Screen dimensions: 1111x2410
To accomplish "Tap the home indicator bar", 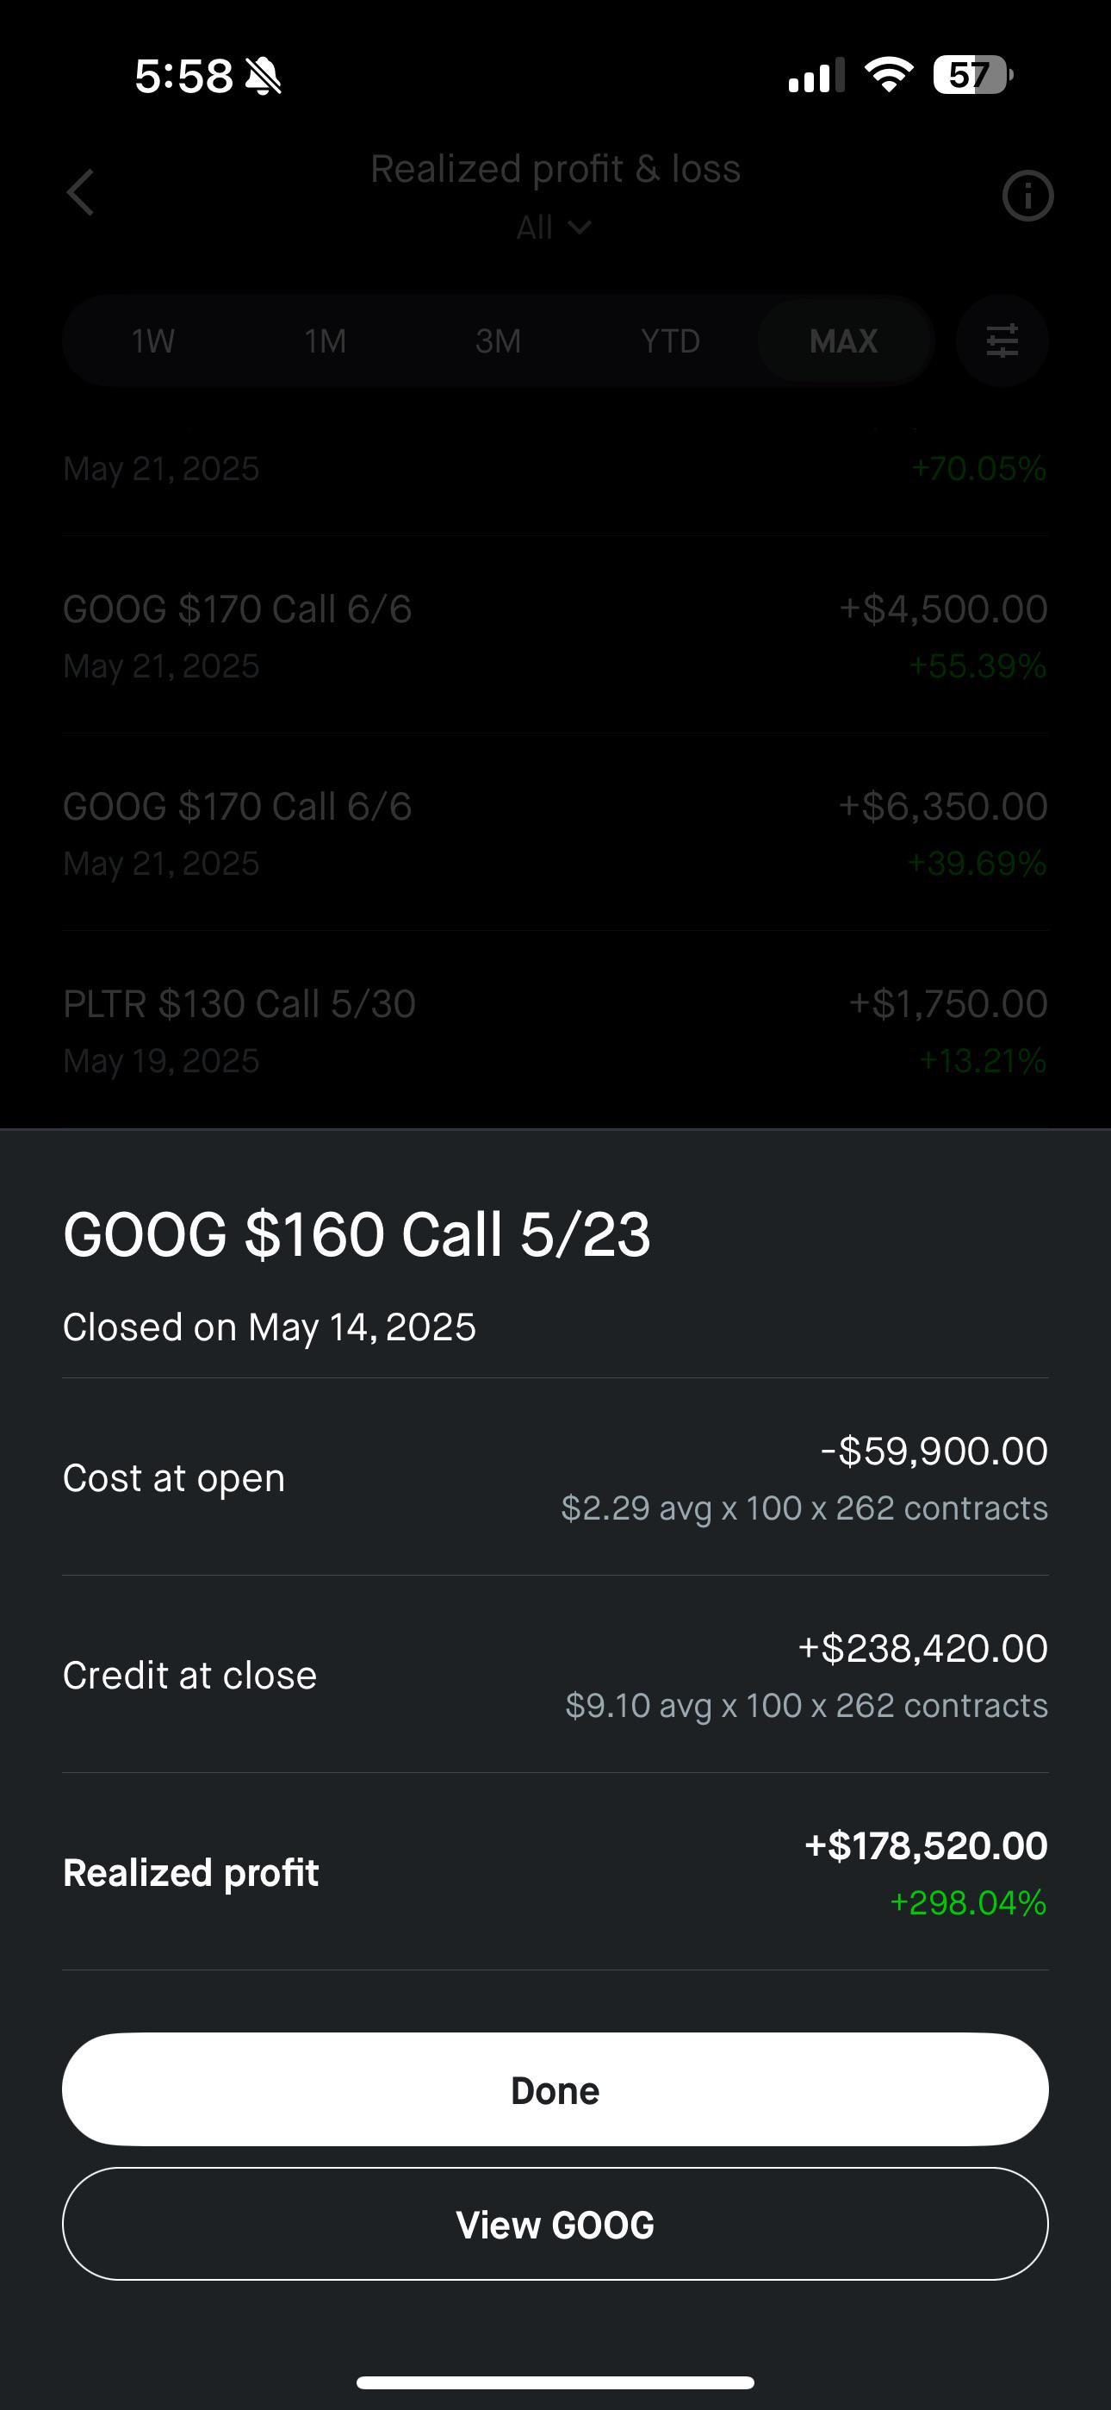I will pos(555,2382).
